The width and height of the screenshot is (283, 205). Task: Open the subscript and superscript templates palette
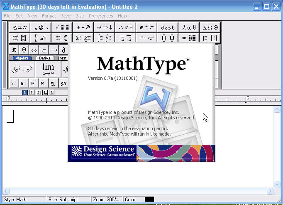click(x=62, y=38)
